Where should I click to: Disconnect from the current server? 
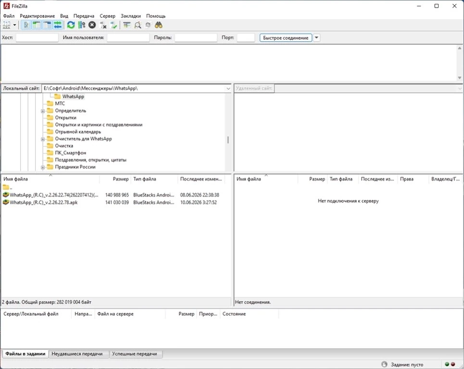tap(103, 25)
